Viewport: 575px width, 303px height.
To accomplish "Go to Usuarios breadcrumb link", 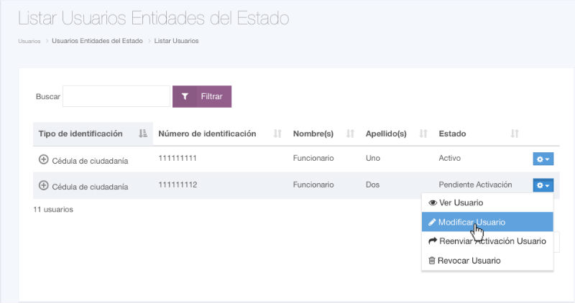I will [x=29, y=41].
